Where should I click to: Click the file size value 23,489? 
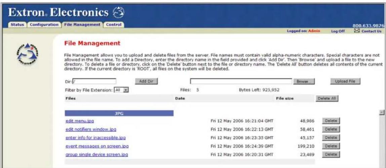tap(308, 155)
